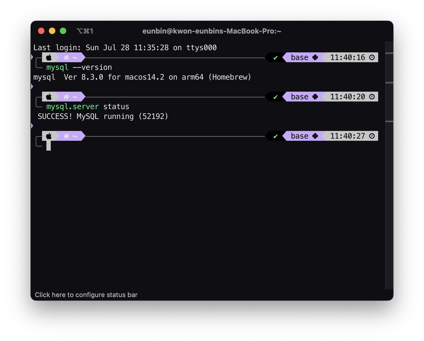Image resolution: width=424 pixels, height=341 pixels.
Task: Click the home icon in the 11:40:20 prompt
Action: coord(66,97)
